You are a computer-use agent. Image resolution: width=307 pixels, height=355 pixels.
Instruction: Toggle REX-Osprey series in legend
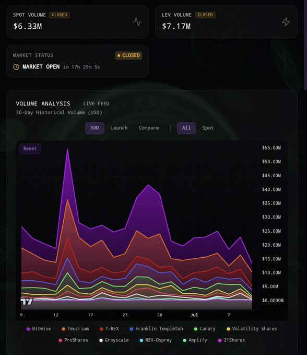pos(156,340)
